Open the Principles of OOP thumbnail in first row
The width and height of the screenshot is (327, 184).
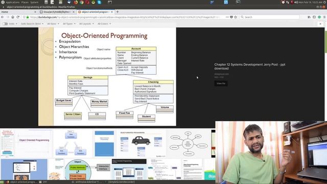(8, 144)
